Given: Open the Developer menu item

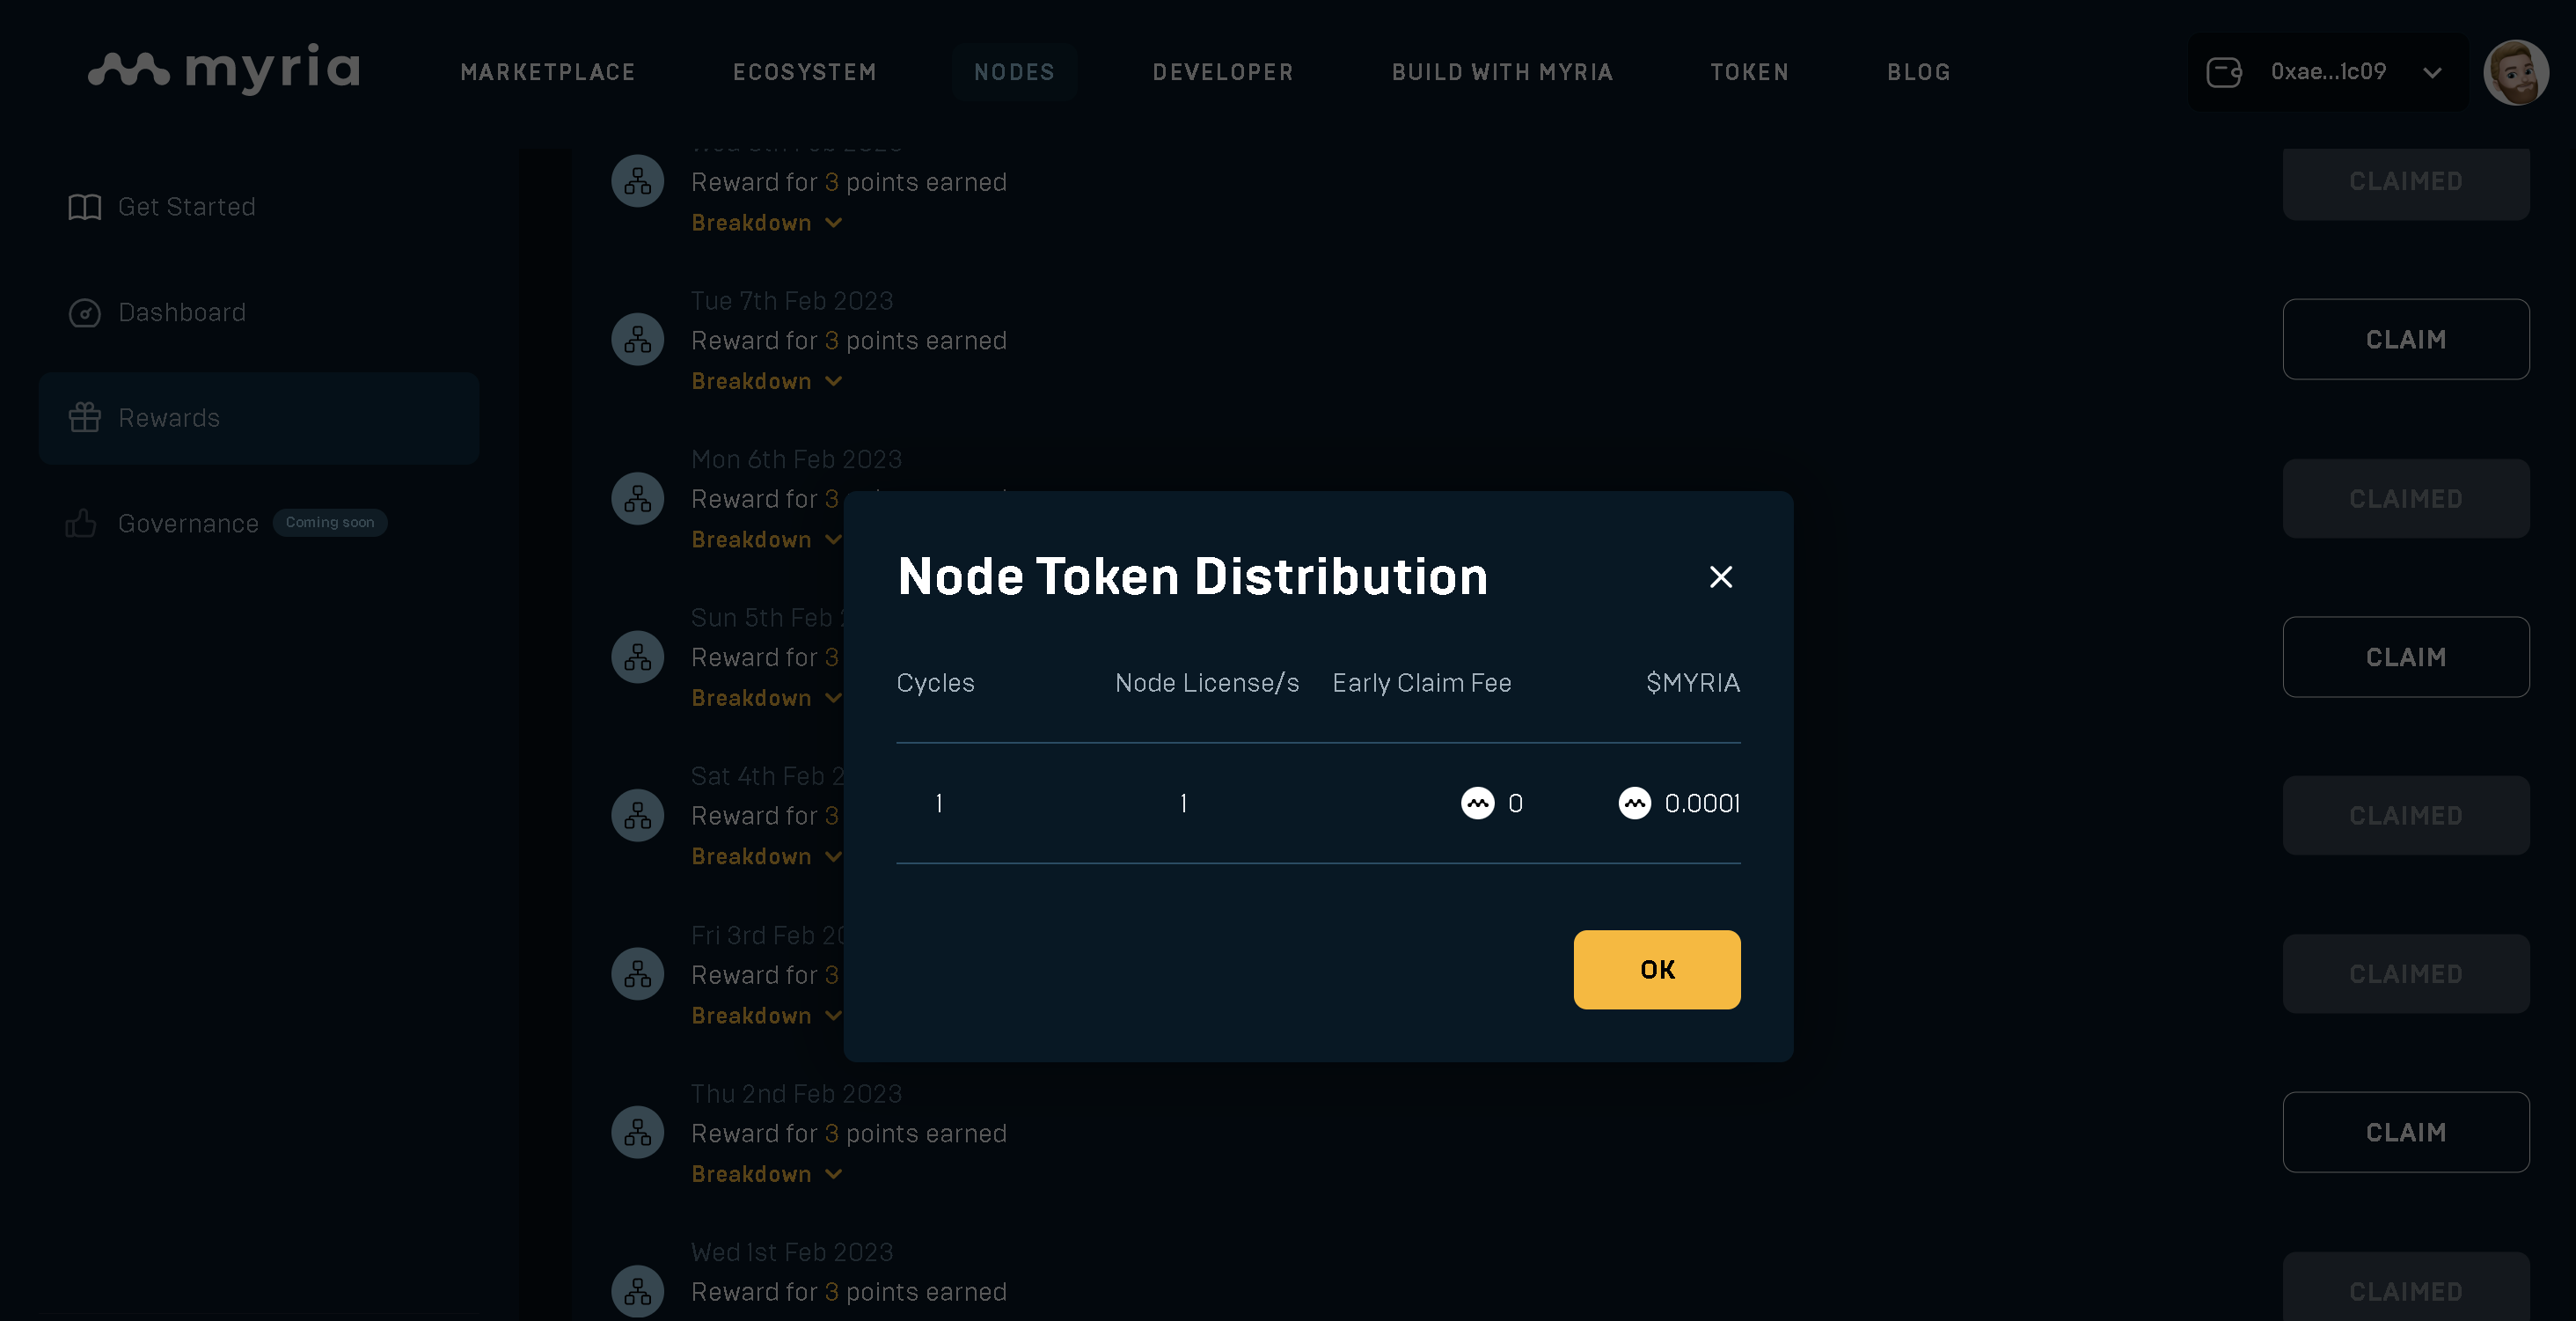Looking at the screenshot, I should tap(1223, 72).
